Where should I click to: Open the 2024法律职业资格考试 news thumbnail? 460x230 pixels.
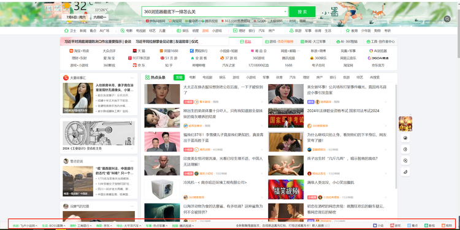point(286,118)
